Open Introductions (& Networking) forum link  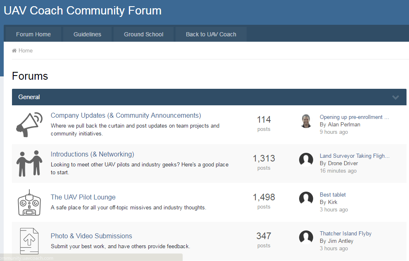point(92,154)
